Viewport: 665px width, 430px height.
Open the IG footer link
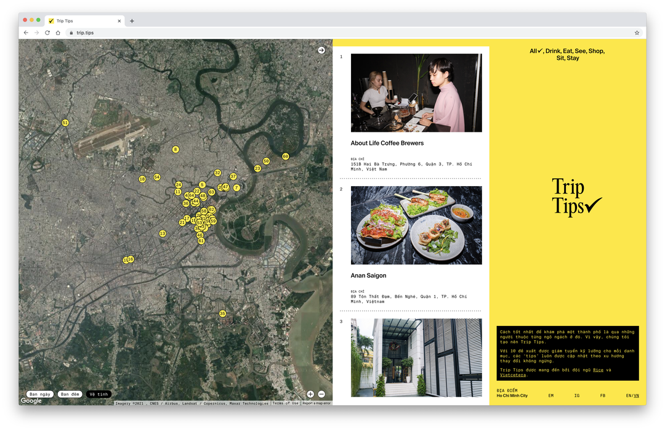(x=577, y=396)
